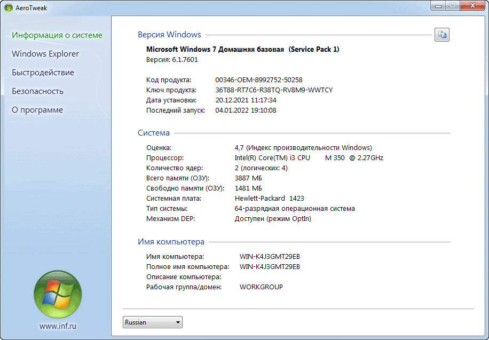Click product code 00346-OEM-8992752-50258
489x340 pixels.
pos(259,80)
